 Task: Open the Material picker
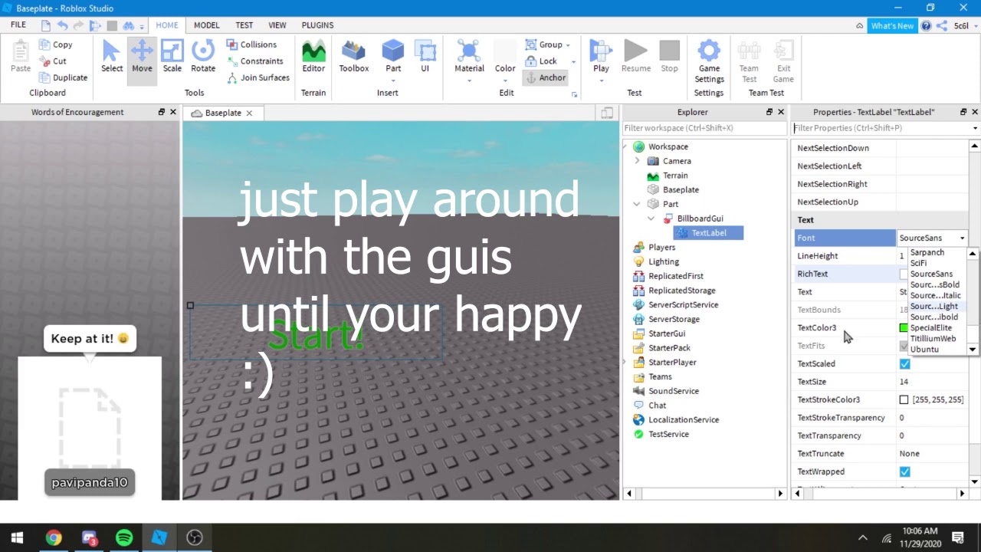coord(469,57)
